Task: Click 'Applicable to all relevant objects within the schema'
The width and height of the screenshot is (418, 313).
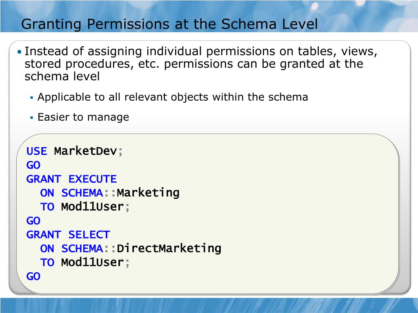Action: pos(173,97)
